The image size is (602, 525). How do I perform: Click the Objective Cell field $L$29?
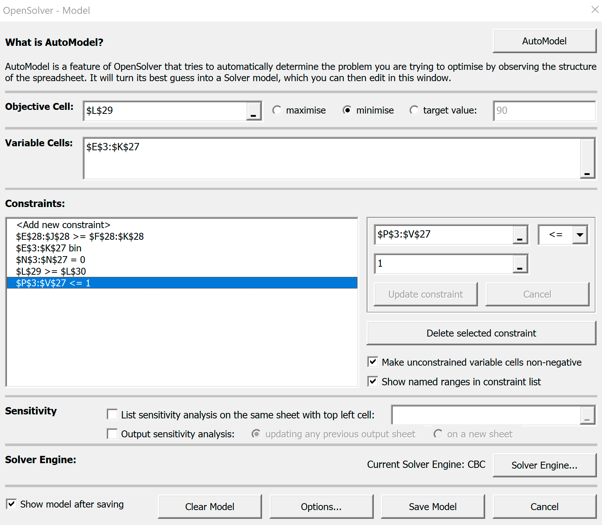(165, 111)
